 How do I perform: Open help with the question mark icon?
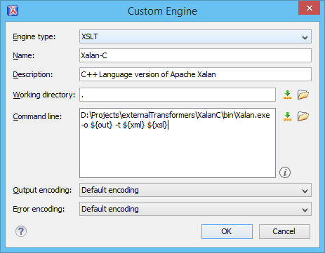(21, 231)
